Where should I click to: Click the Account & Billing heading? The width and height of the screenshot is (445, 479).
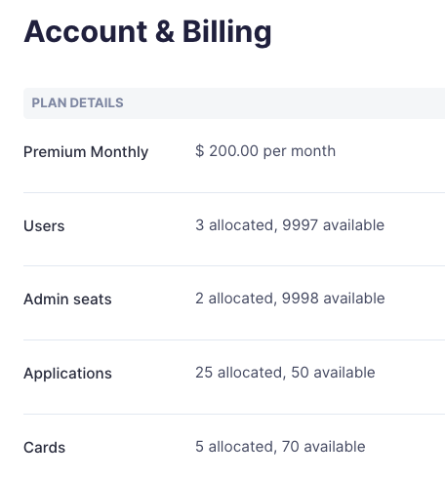[147, 32]
